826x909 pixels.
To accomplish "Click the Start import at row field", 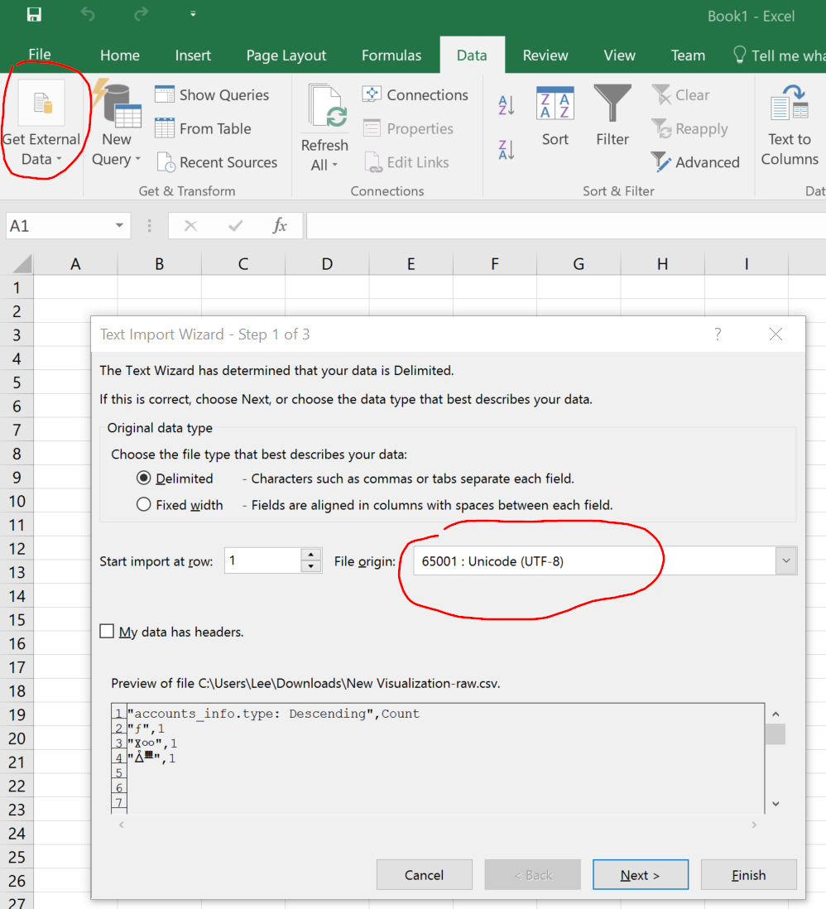I will pyautogui.click(x=262, y=560).
